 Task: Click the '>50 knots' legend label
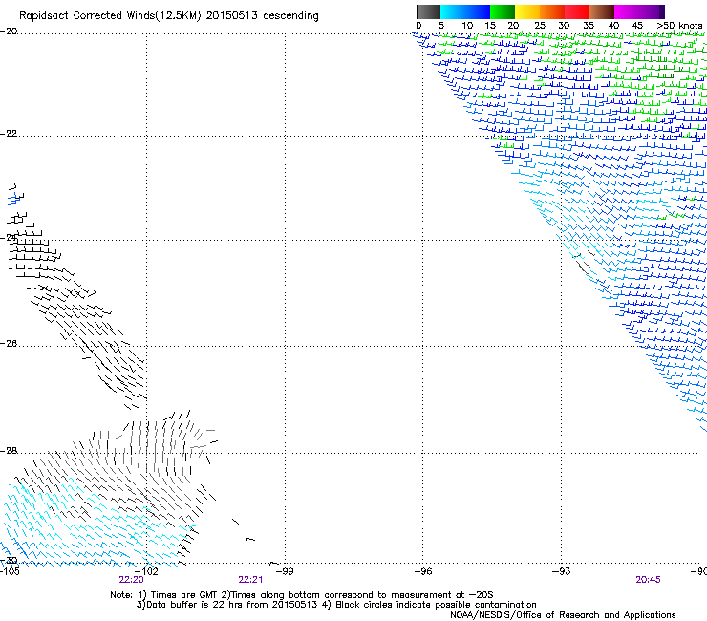[x=679, y=26]
